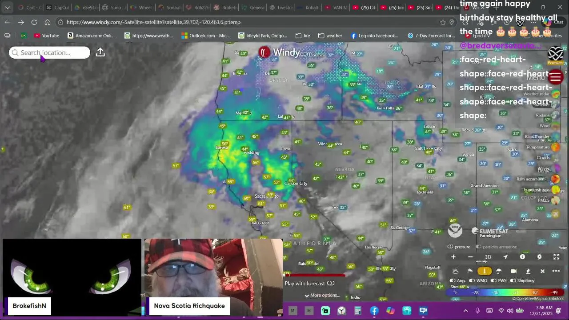Select the umbrella precipitation POI icon

(x=499, y=271)
